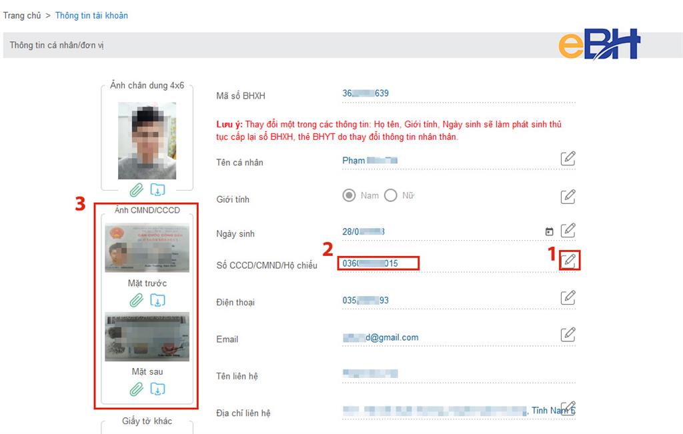The width and height of the screenshot is (683, 434).
Task: Select the Nam gender radio button
Action: click(350, 195)
